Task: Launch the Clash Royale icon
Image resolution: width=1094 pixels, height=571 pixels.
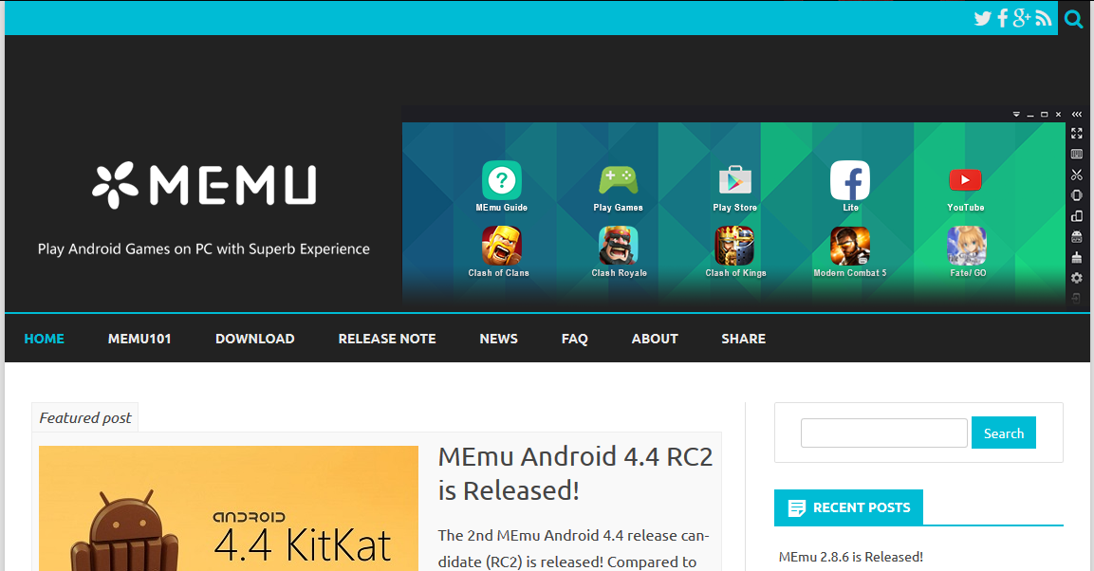Action: coord(619,246)
